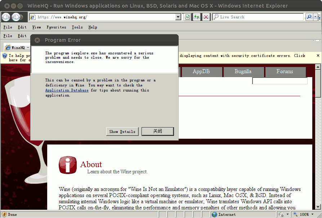Image resolution: width=322 pixels, height=218 pixels.
Task: Open the Edit menu in the top menu bar
Action: 22,27
